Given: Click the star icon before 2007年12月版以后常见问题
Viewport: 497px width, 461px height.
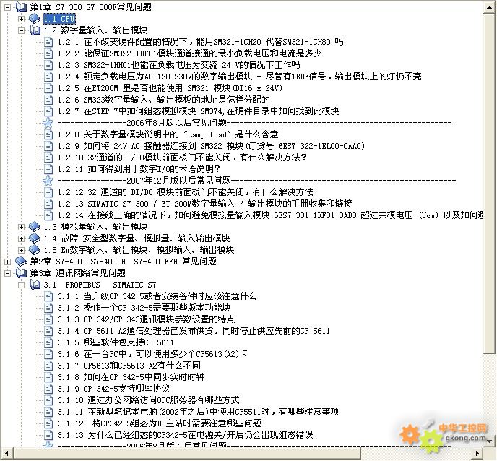Looking at the screenshot, I should click(x=48, y=181).
